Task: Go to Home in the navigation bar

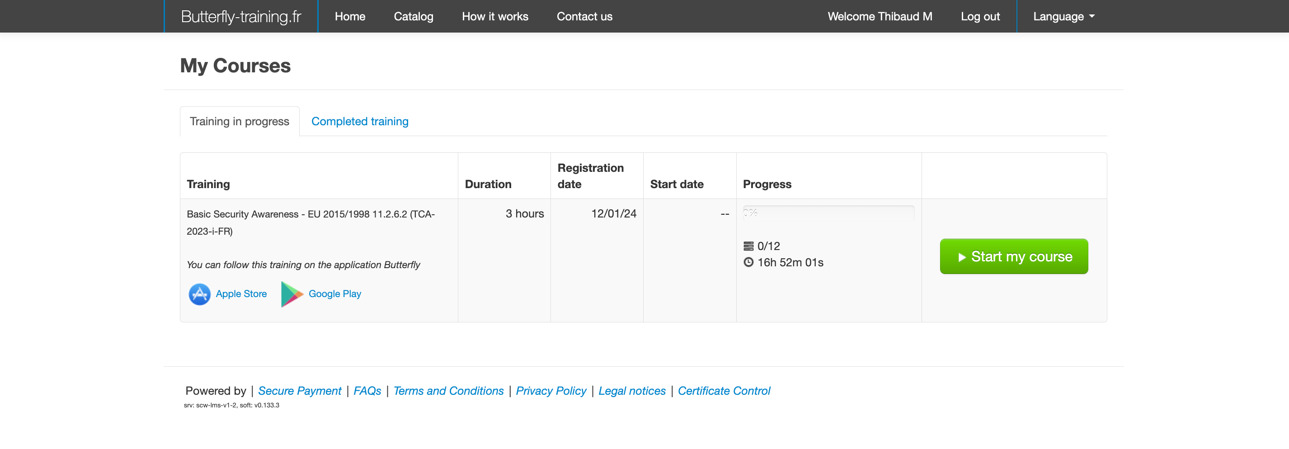Action: point(350,17)
